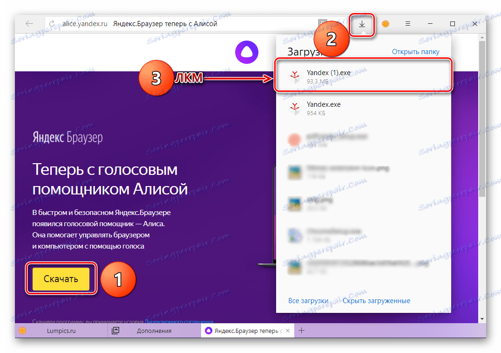Open the browser hamburger menu

[x=408, y=24]
